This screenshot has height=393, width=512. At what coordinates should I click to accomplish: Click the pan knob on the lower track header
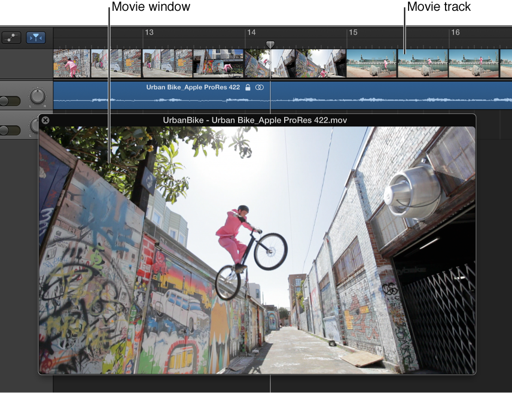35,126
